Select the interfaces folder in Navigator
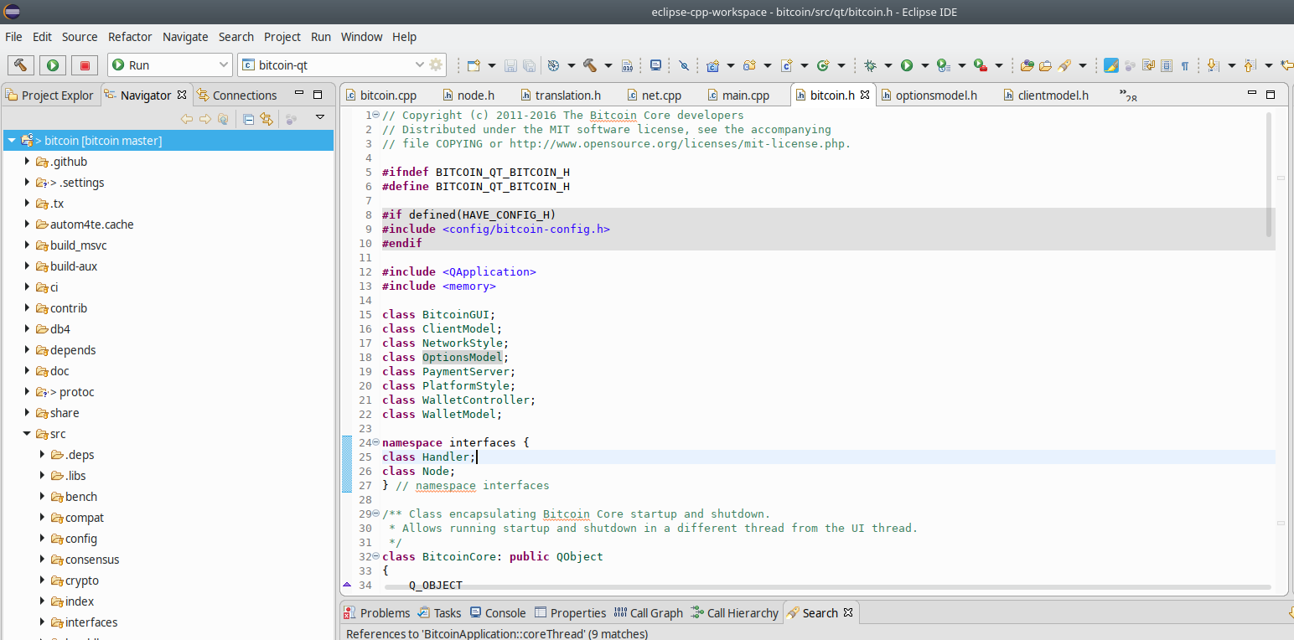 pyautogui.click(x=91, y=622)
